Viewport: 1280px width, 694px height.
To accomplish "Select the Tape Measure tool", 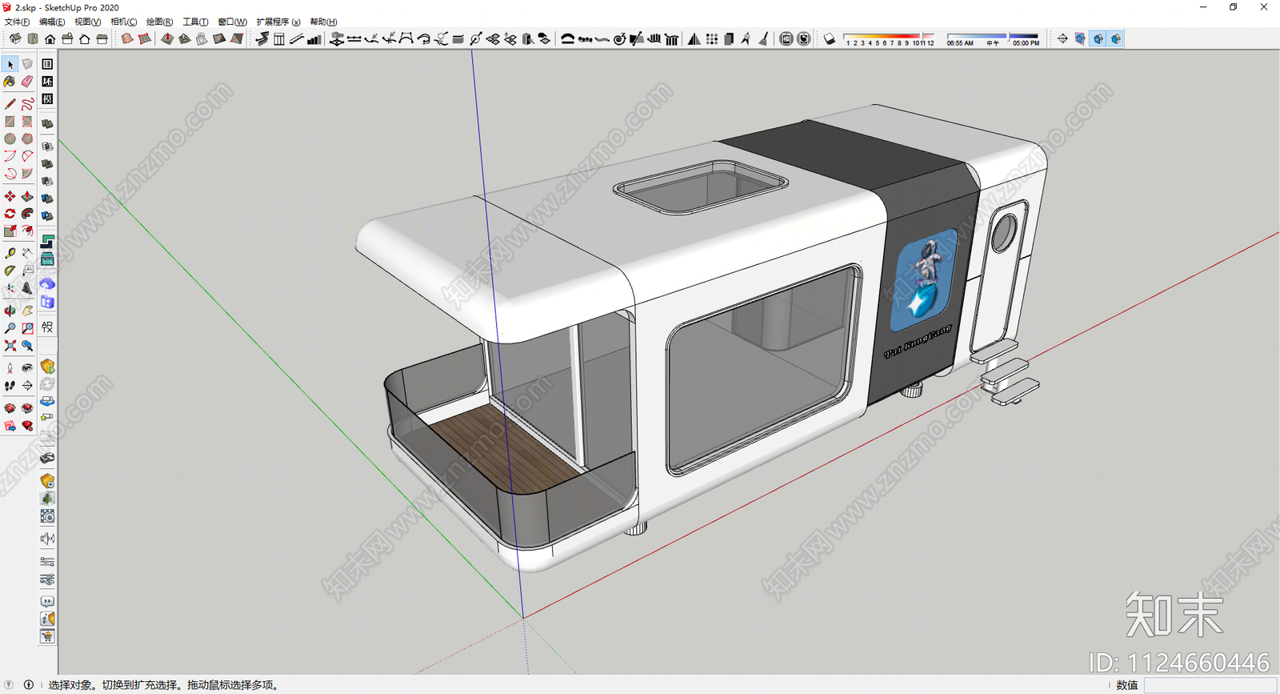I will tap(10, 253).
